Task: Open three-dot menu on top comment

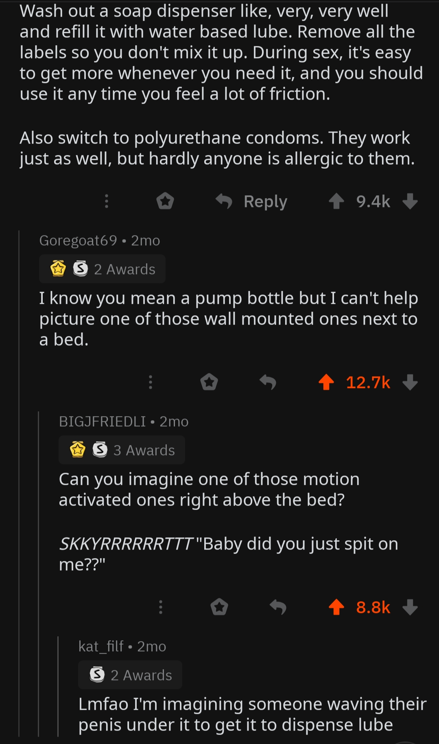Action: (x=107, y=201)
